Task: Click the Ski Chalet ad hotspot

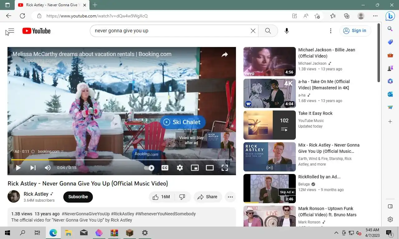Action: (x=183, y=122)
